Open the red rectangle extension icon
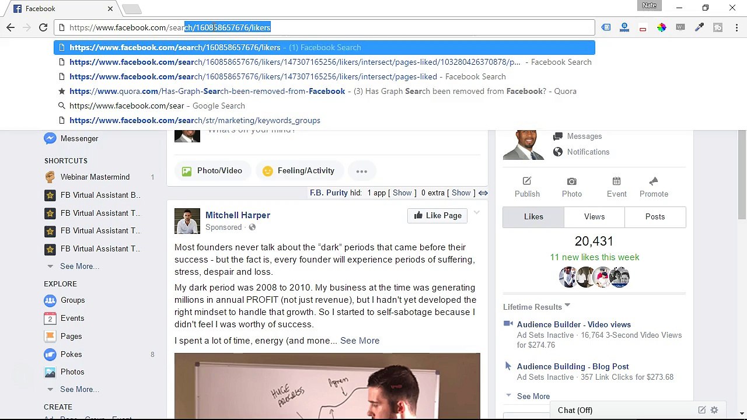Image resolution: width=747 pixels, height=420 pixels. [x=643, y=28]
